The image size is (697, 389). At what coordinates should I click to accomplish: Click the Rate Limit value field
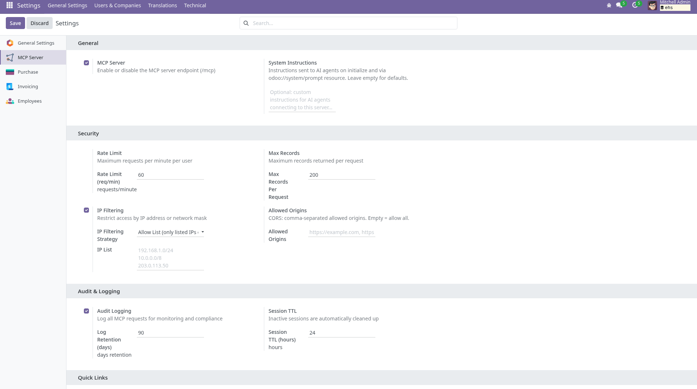coord(170,175)
